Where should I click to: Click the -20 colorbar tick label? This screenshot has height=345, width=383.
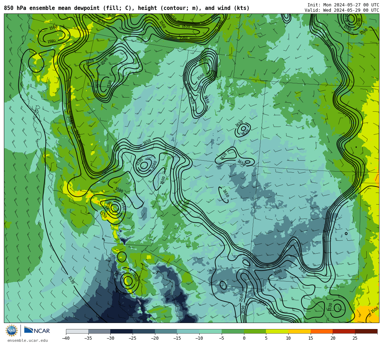155,338
